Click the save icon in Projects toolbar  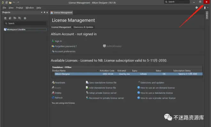(x=5, y=18)
